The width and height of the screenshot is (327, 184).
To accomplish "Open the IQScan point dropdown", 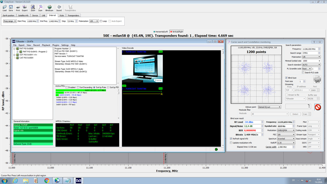I will coord(269,107).
